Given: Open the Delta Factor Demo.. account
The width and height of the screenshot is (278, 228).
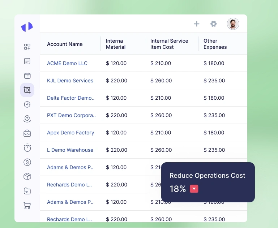Looking at the screenshot, I should (71, 98).
